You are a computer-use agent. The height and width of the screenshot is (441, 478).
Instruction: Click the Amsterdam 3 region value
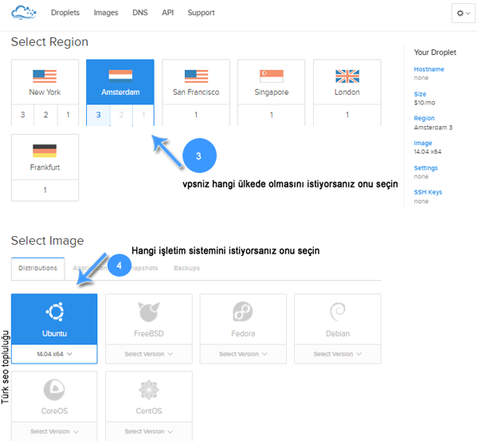(x=433, y=128)
